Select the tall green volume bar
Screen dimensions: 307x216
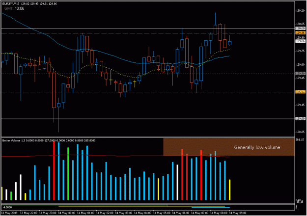point(68,174)
